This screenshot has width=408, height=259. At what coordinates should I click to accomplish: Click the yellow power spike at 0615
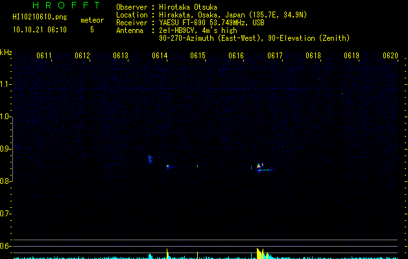point(197,255)
